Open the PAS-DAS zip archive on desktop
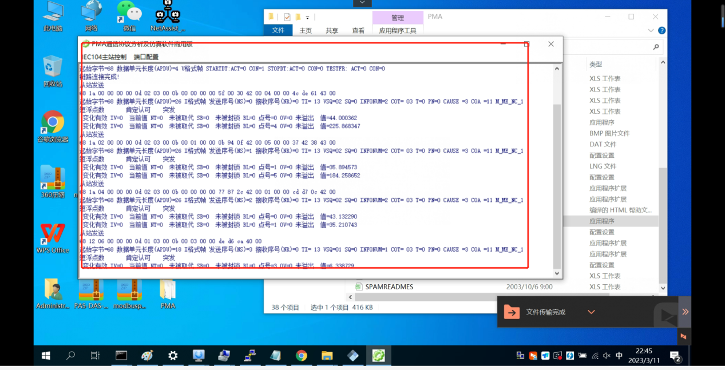This screenshot has width=725, height=370. coord(91,293)
